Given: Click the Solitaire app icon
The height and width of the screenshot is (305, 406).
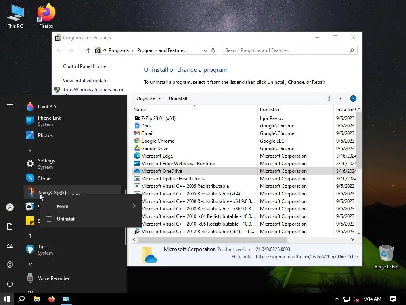Looking at the screenshot, I should tap(30, 207).
